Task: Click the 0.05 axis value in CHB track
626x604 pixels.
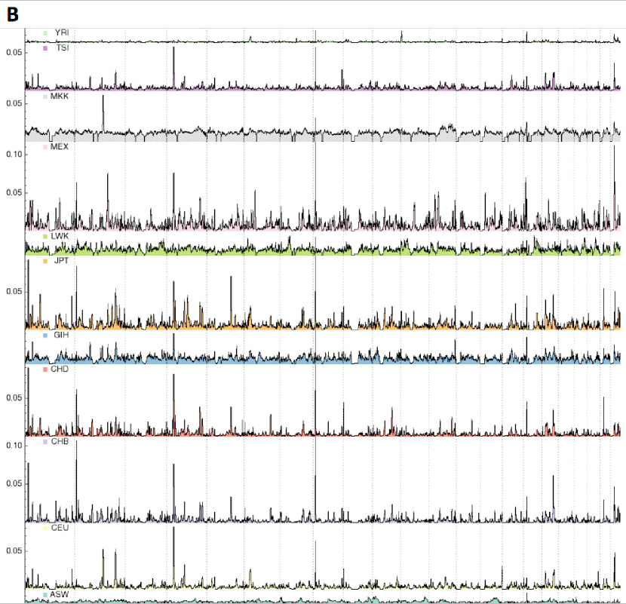Action: (14, 483)
